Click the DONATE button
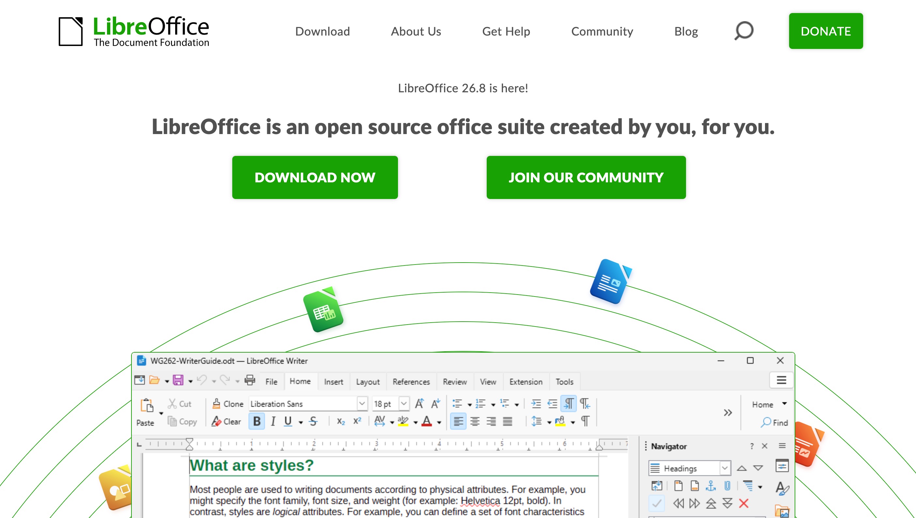The height and width of the screenshot is (518, 916). [x=826, y=31]
